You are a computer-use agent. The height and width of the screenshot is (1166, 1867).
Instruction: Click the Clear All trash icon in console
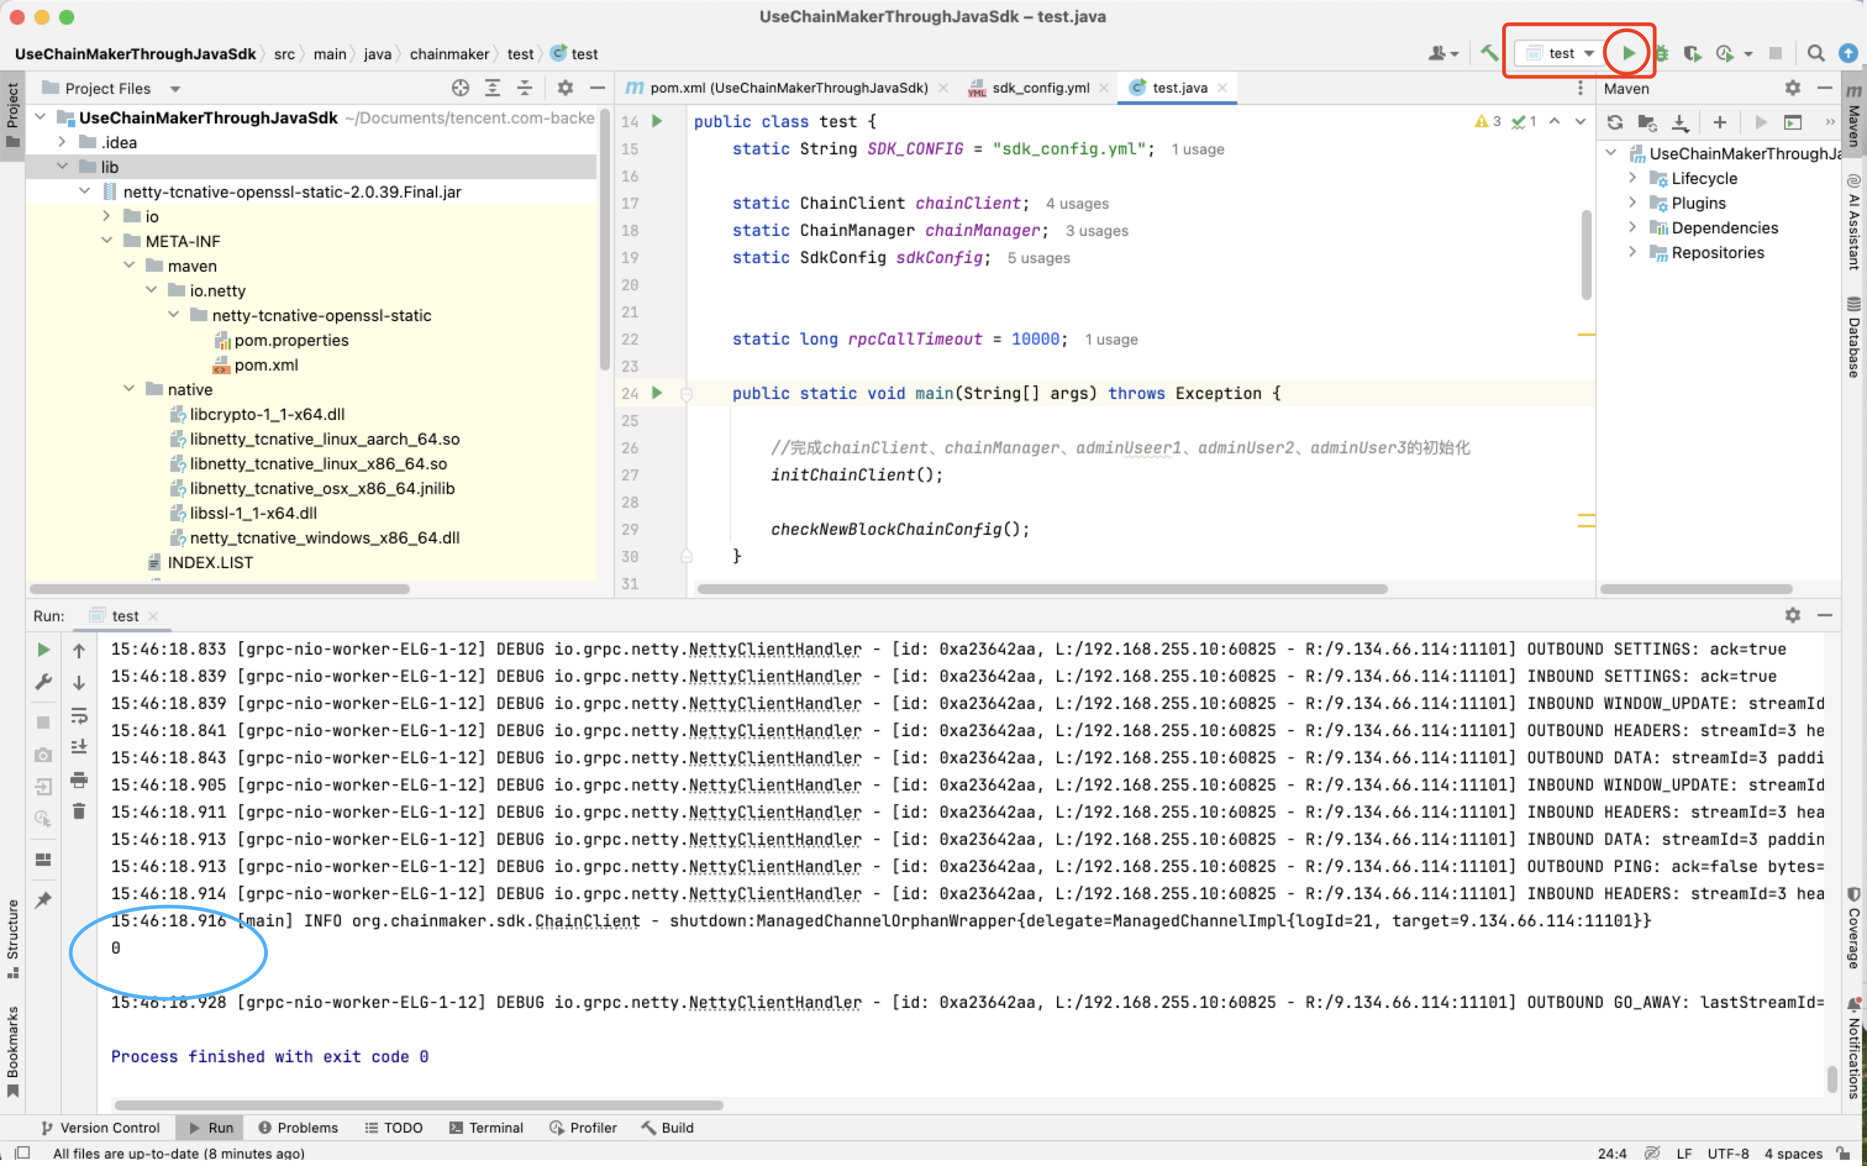[78, 812]
